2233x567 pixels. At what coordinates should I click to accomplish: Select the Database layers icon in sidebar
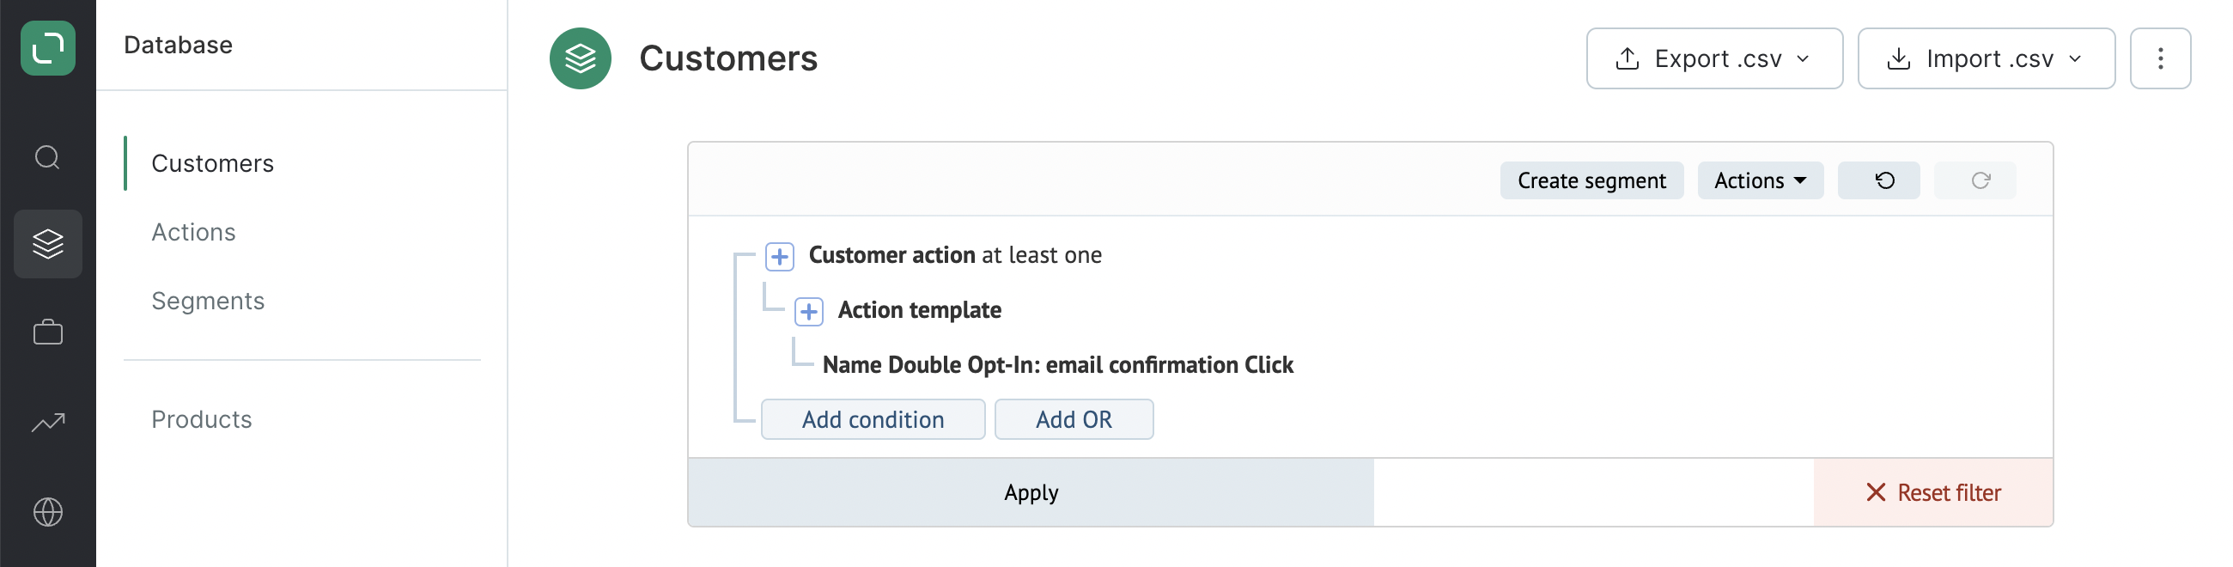48,244
